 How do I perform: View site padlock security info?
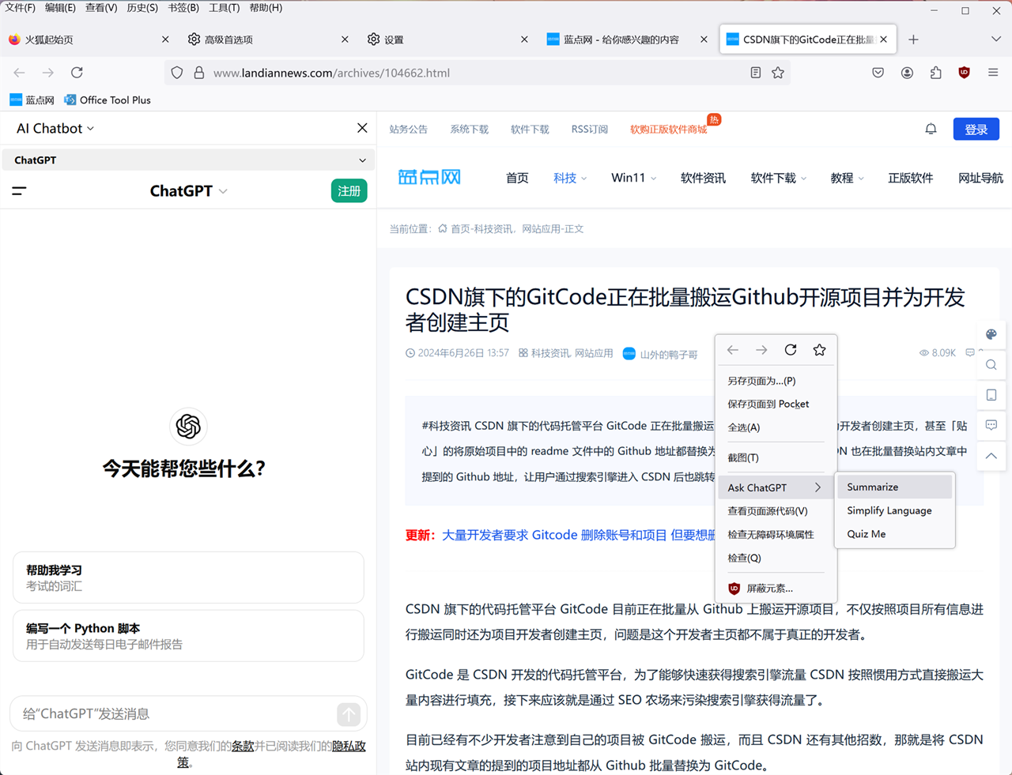pyautogui.click(x=199, y=73)
